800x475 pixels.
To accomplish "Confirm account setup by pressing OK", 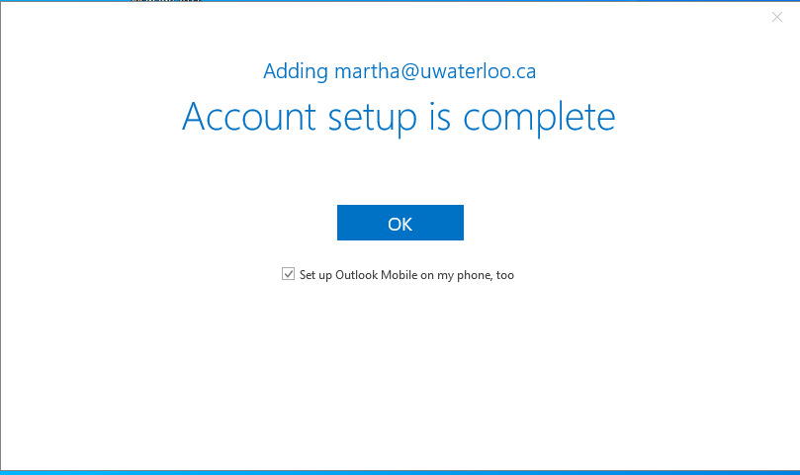I will coord(400,223).
